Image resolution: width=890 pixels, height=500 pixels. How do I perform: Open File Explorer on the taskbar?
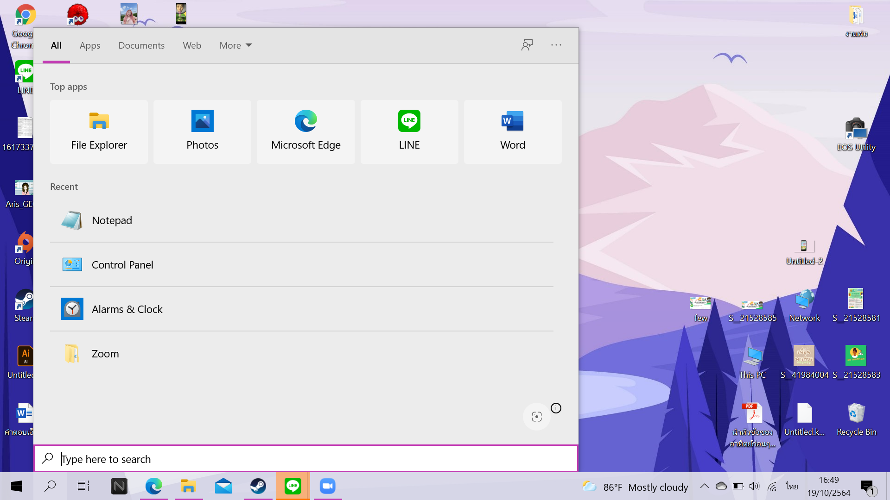[x=189, y=486]
